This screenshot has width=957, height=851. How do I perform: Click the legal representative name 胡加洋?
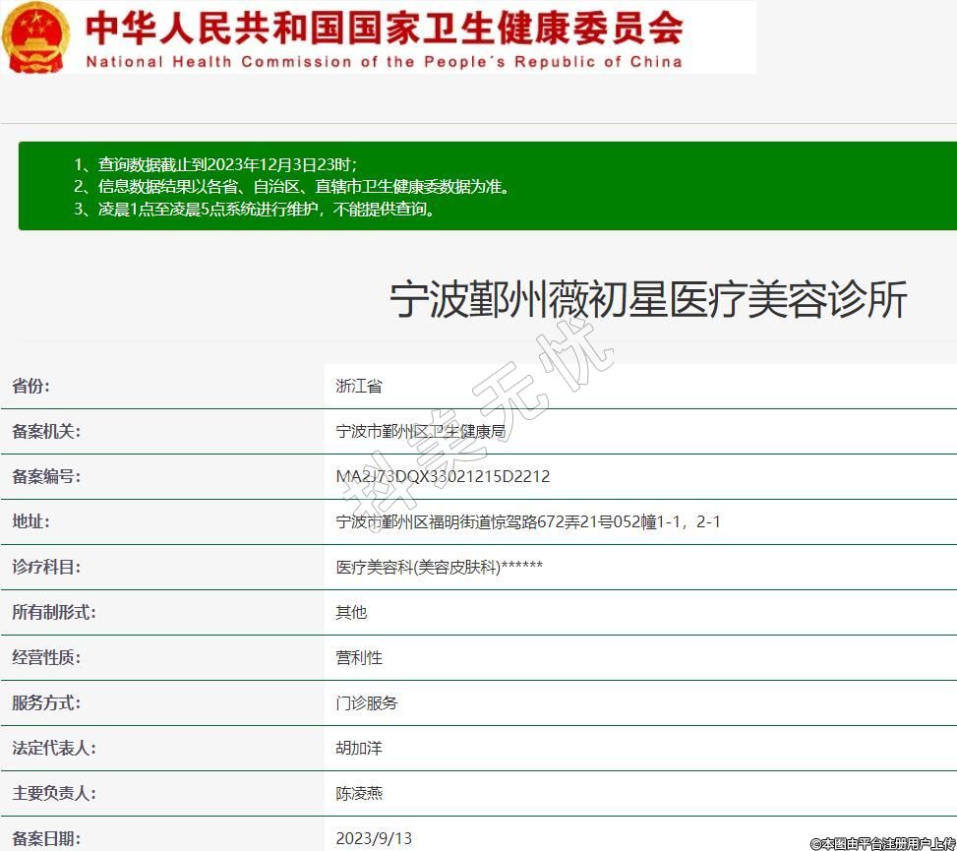point(359,748)
